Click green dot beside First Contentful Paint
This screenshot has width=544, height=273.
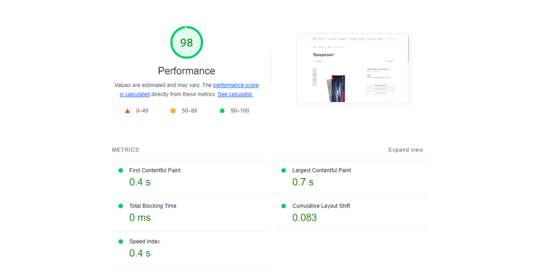[121, 171]
